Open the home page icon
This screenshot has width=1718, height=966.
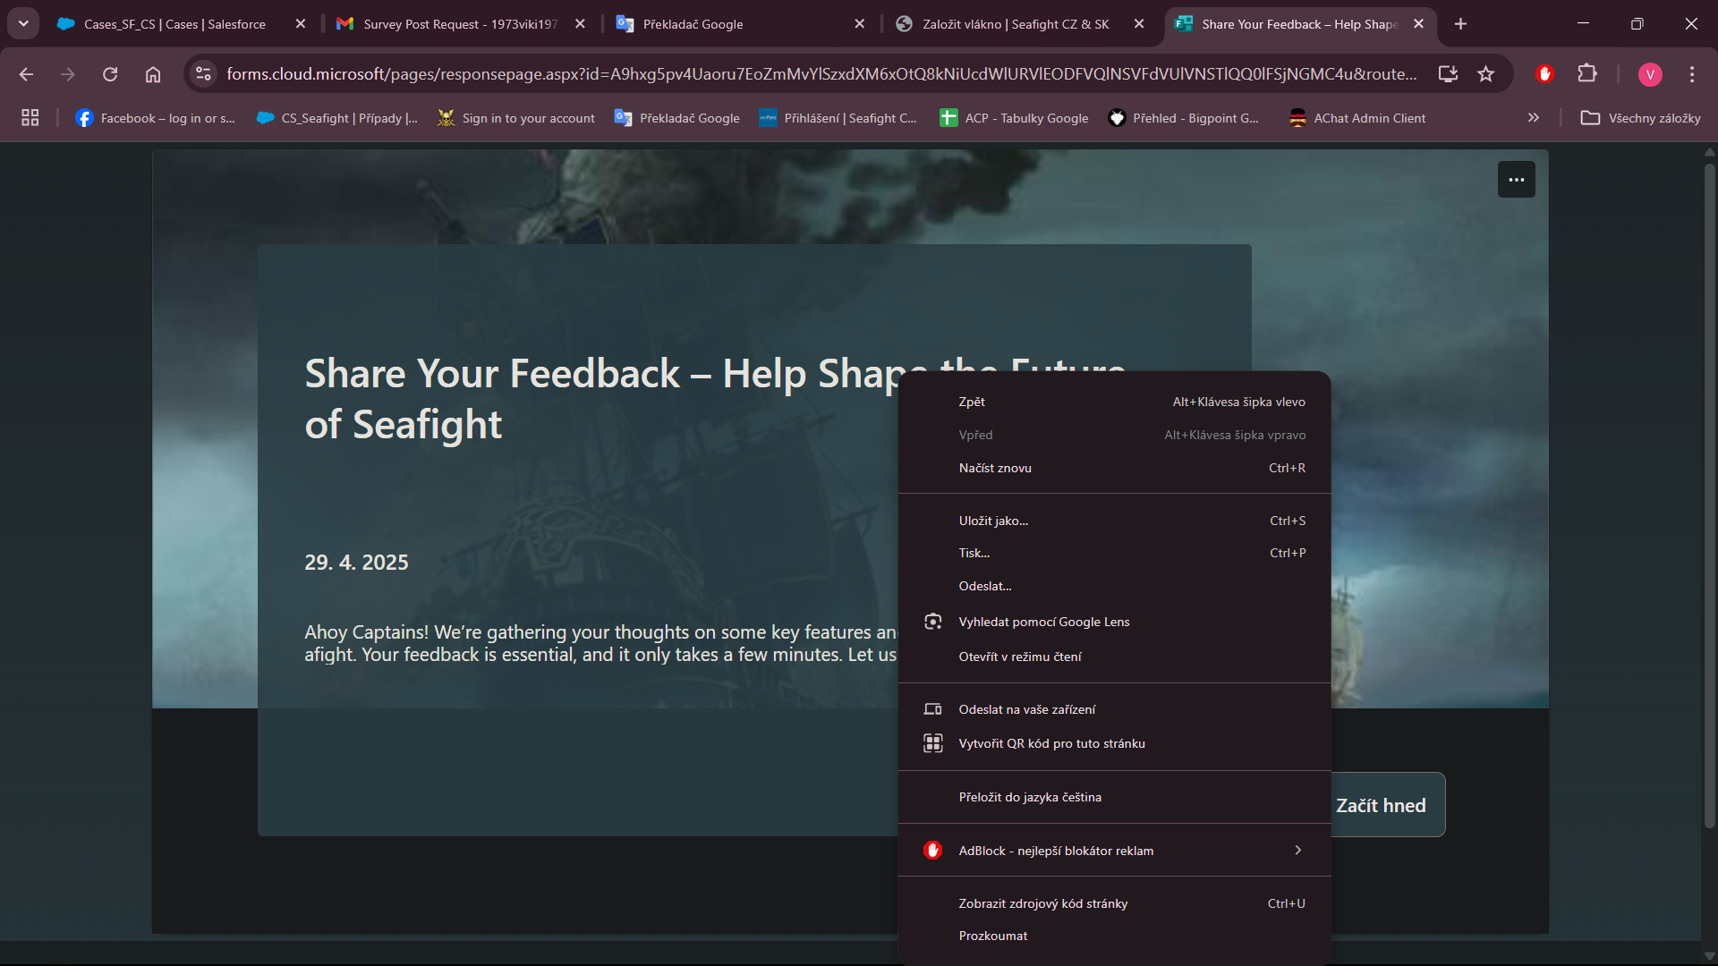(153, 74)
